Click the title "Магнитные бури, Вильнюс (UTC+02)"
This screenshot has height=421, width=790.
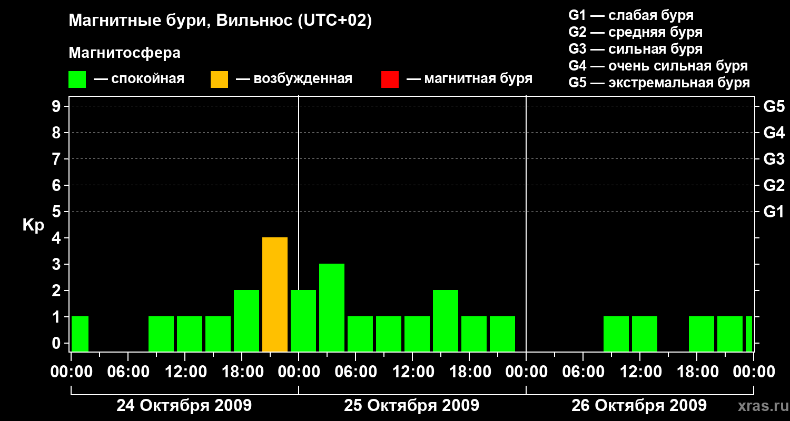pyautogui.click(x=221, y=21)
